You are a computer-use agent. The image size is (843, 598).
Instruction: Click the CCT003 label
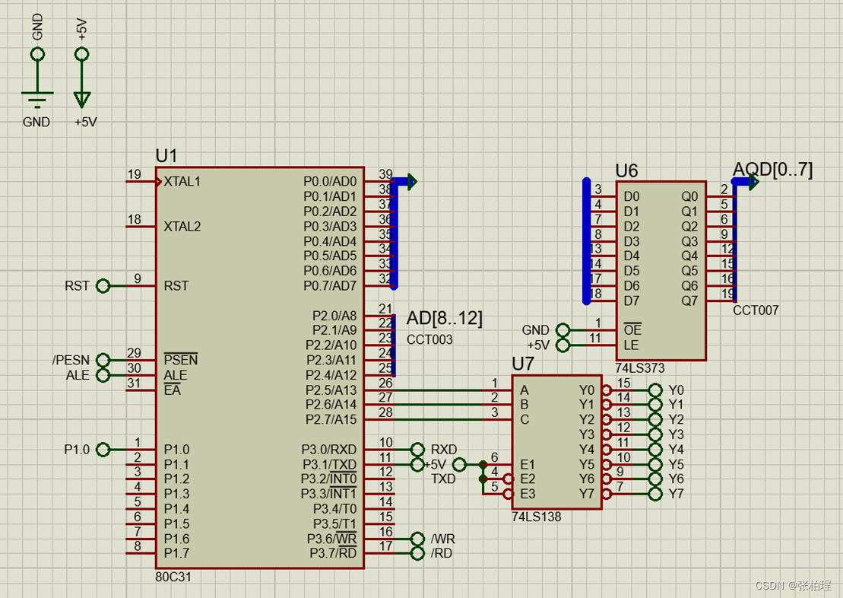(429, 339)
